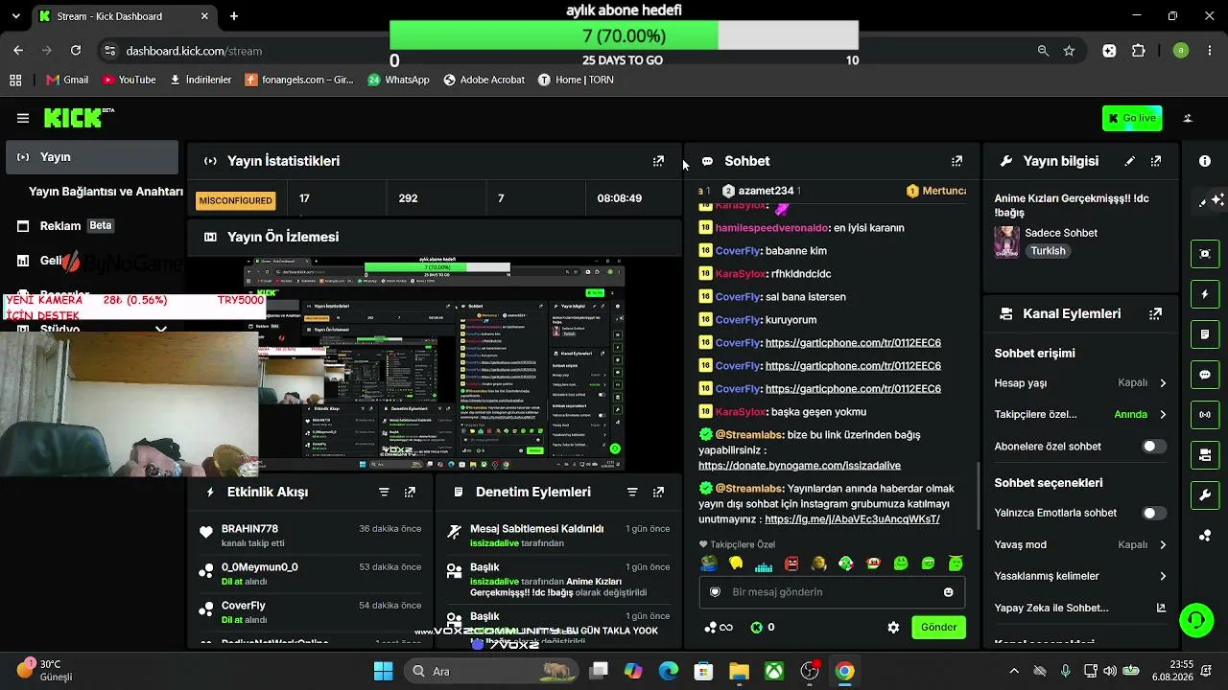Screen dimensions: 1228x690
Task: Open Yapay Zeka ile Sohbet external link
Action: 1161,608
